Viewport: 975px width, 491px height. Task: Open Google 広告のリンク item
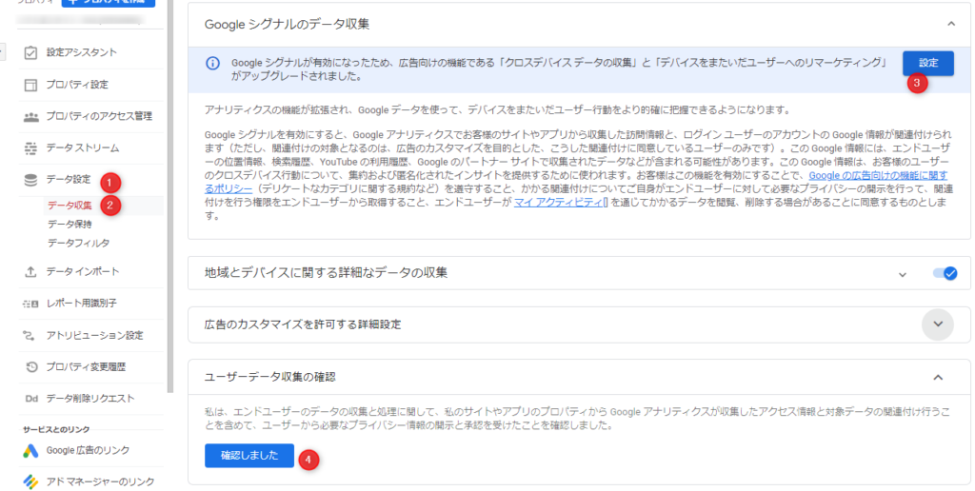coord(90,451)
